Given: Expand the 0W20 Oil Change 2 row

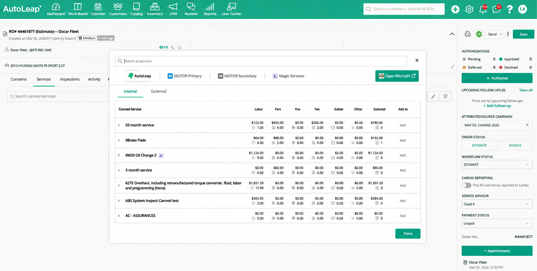Looking at the screenshot, I should (119, 156).
